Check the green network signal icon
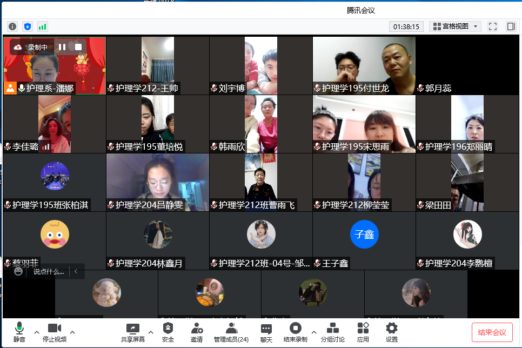Image resolution: width=522 pixels, height=348 pixels. [42, 26]
